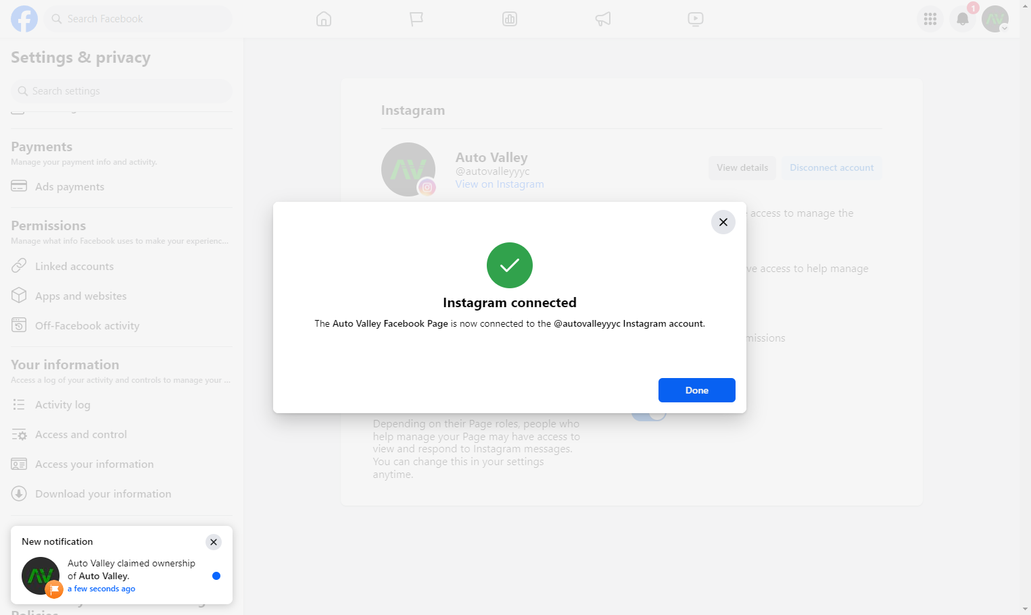Open the Home icon in top navigation
This screenshot has width=1031, height=615.
tap(324, 19)
